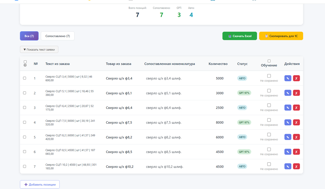This screenshot has width=325, height=189.
Task: Delete row 1 Сверло ц/х ф3,4
Action: 296,78
